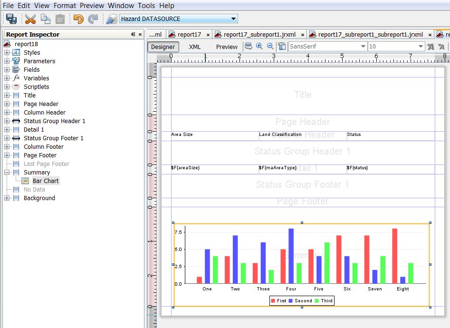Click the Increase font size icon
Screen dimensions: 450x328
tap(430, 47)
